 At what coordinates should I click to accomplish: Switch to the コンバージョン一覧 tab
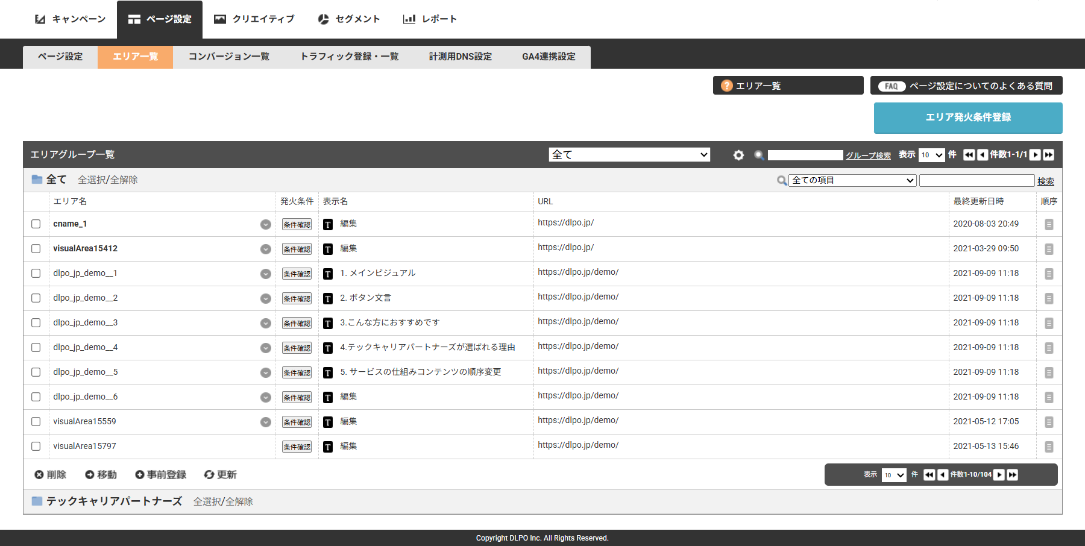point(229,57)
